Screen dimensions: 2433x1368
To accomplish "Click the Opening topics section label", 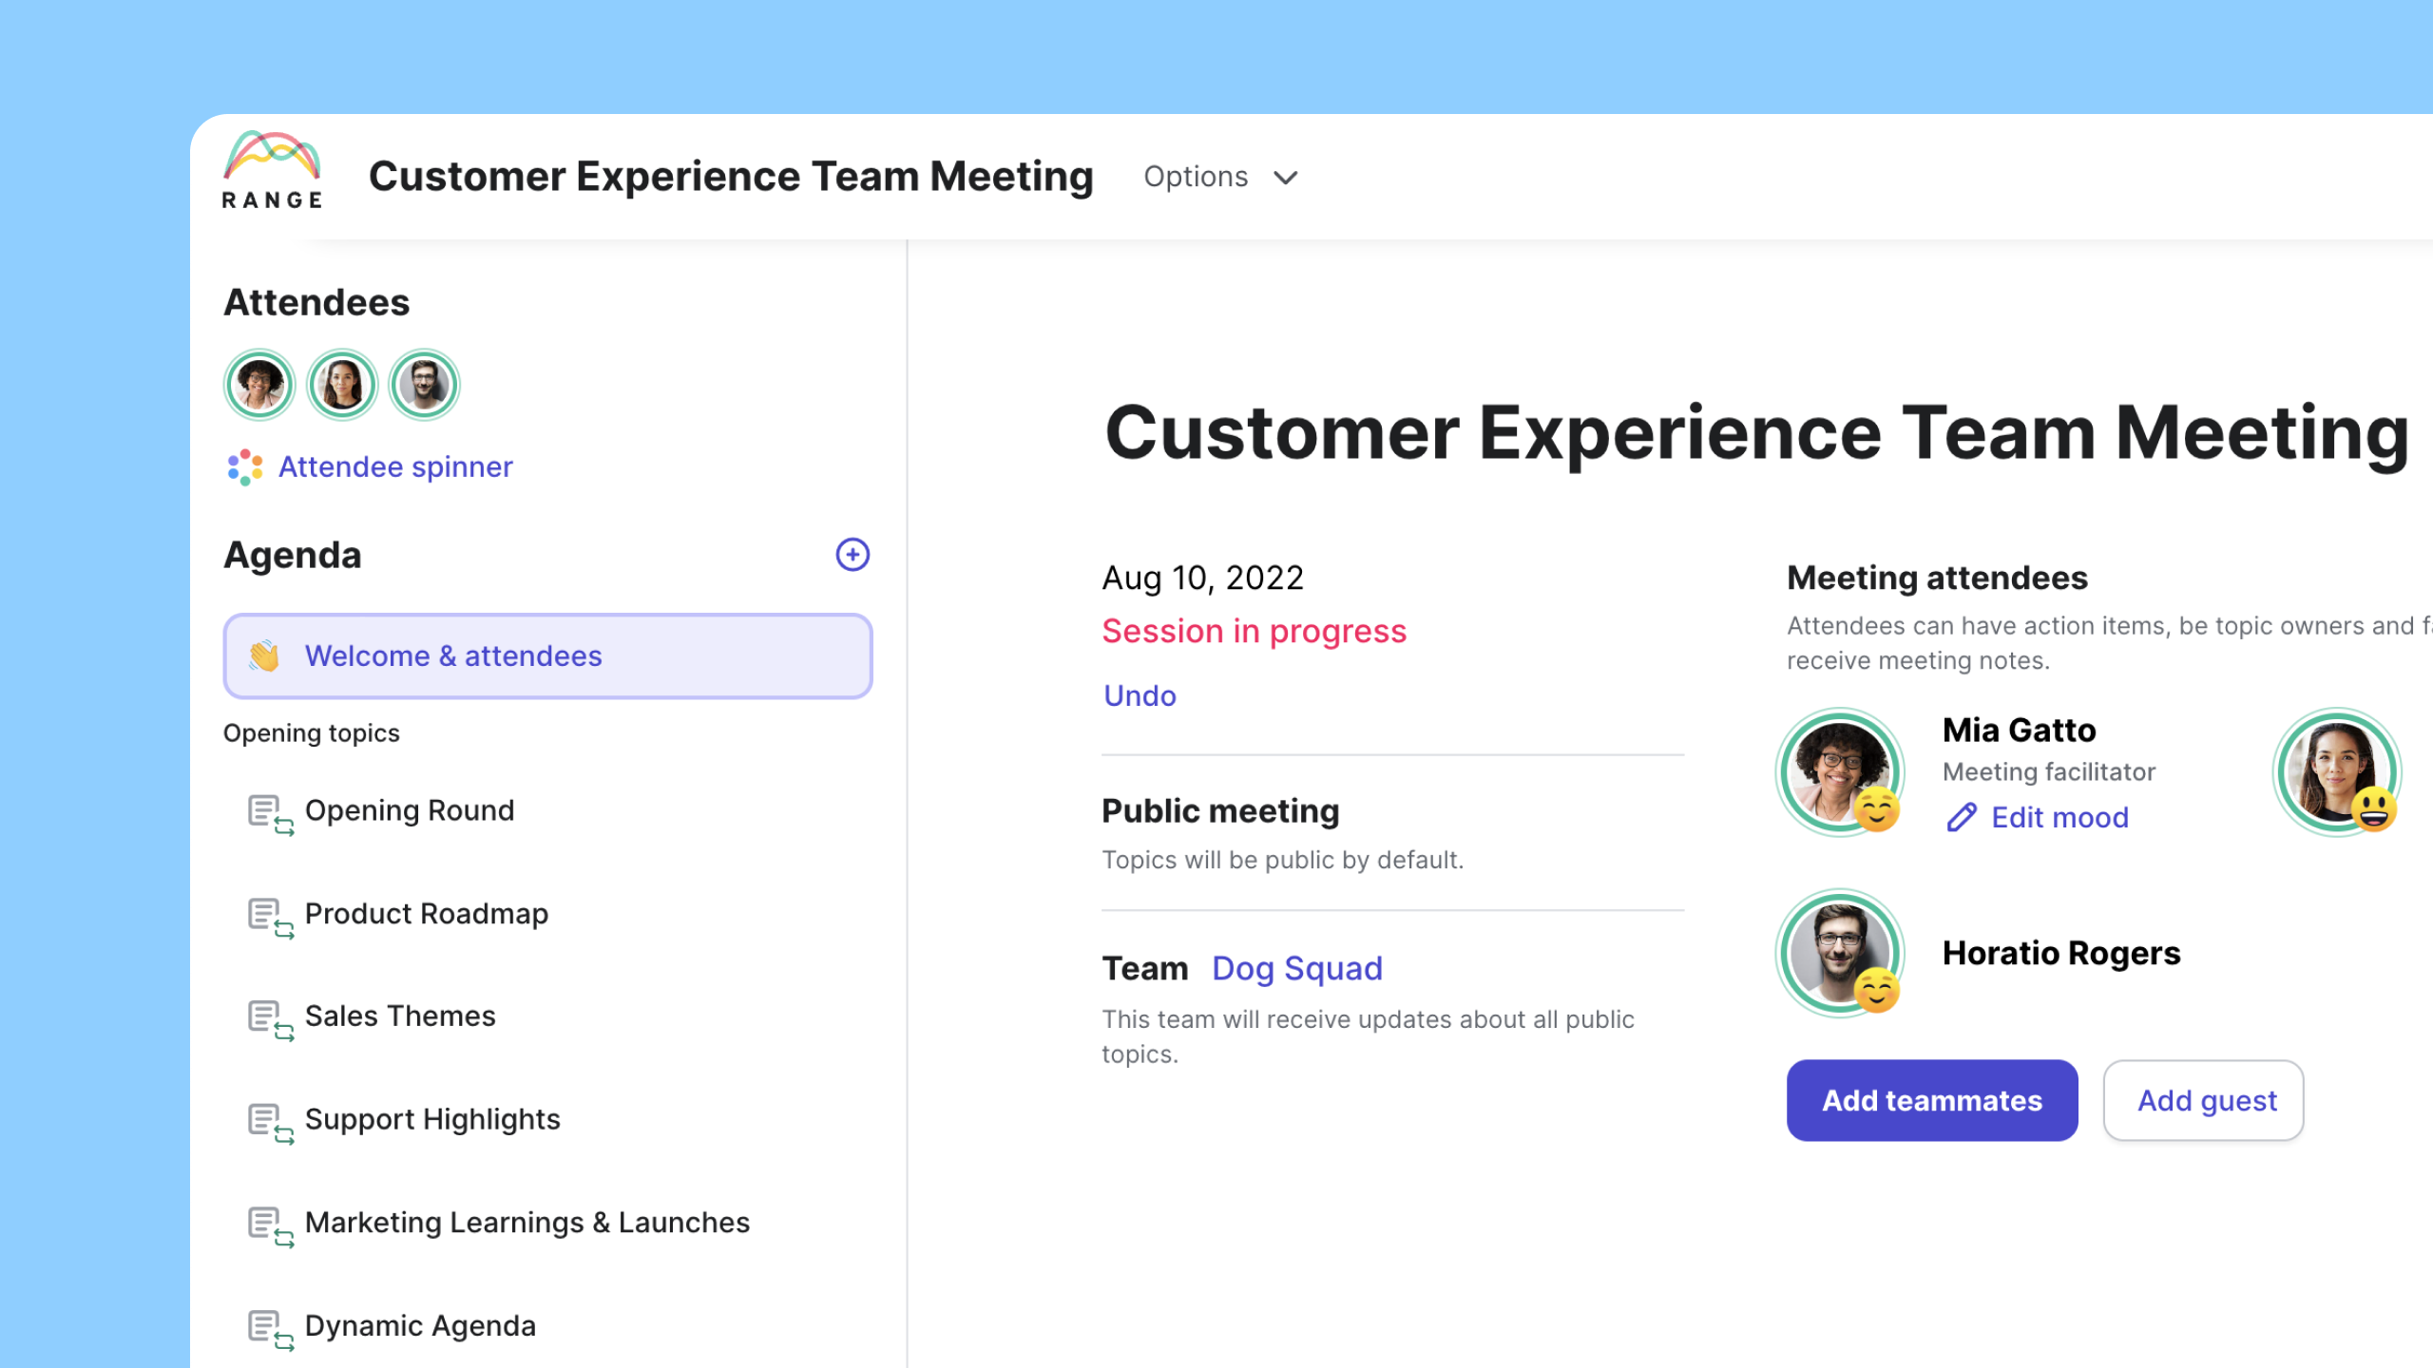I will pos(311,733).
